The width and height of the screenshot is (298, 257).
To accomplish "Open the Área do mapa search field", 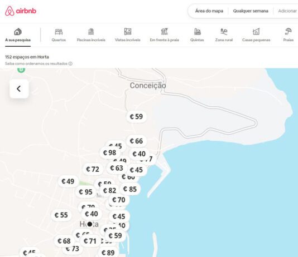I will click(209, 11).
